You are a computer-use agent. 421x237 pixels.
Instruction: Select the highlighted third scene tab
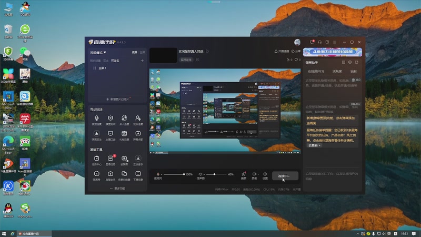[x=115, y=61]
